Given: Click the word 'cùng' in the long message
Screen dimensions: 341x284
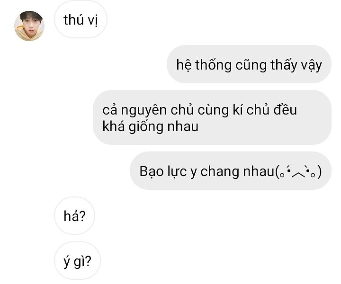Looking at the screenshot, I should pos(213,110).
